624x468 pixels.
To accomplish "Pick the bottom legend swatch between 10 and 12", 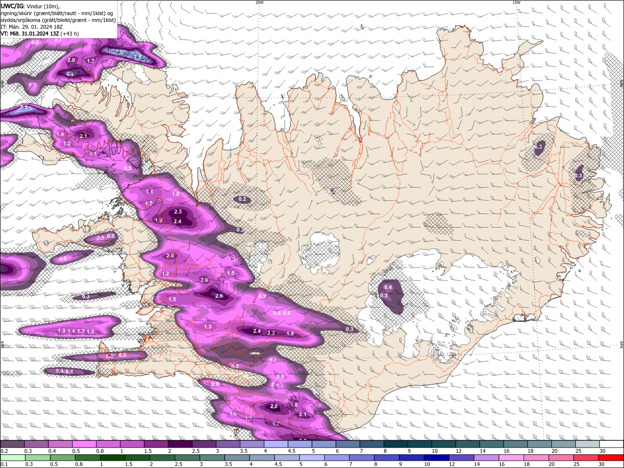I will click(436, 457).
